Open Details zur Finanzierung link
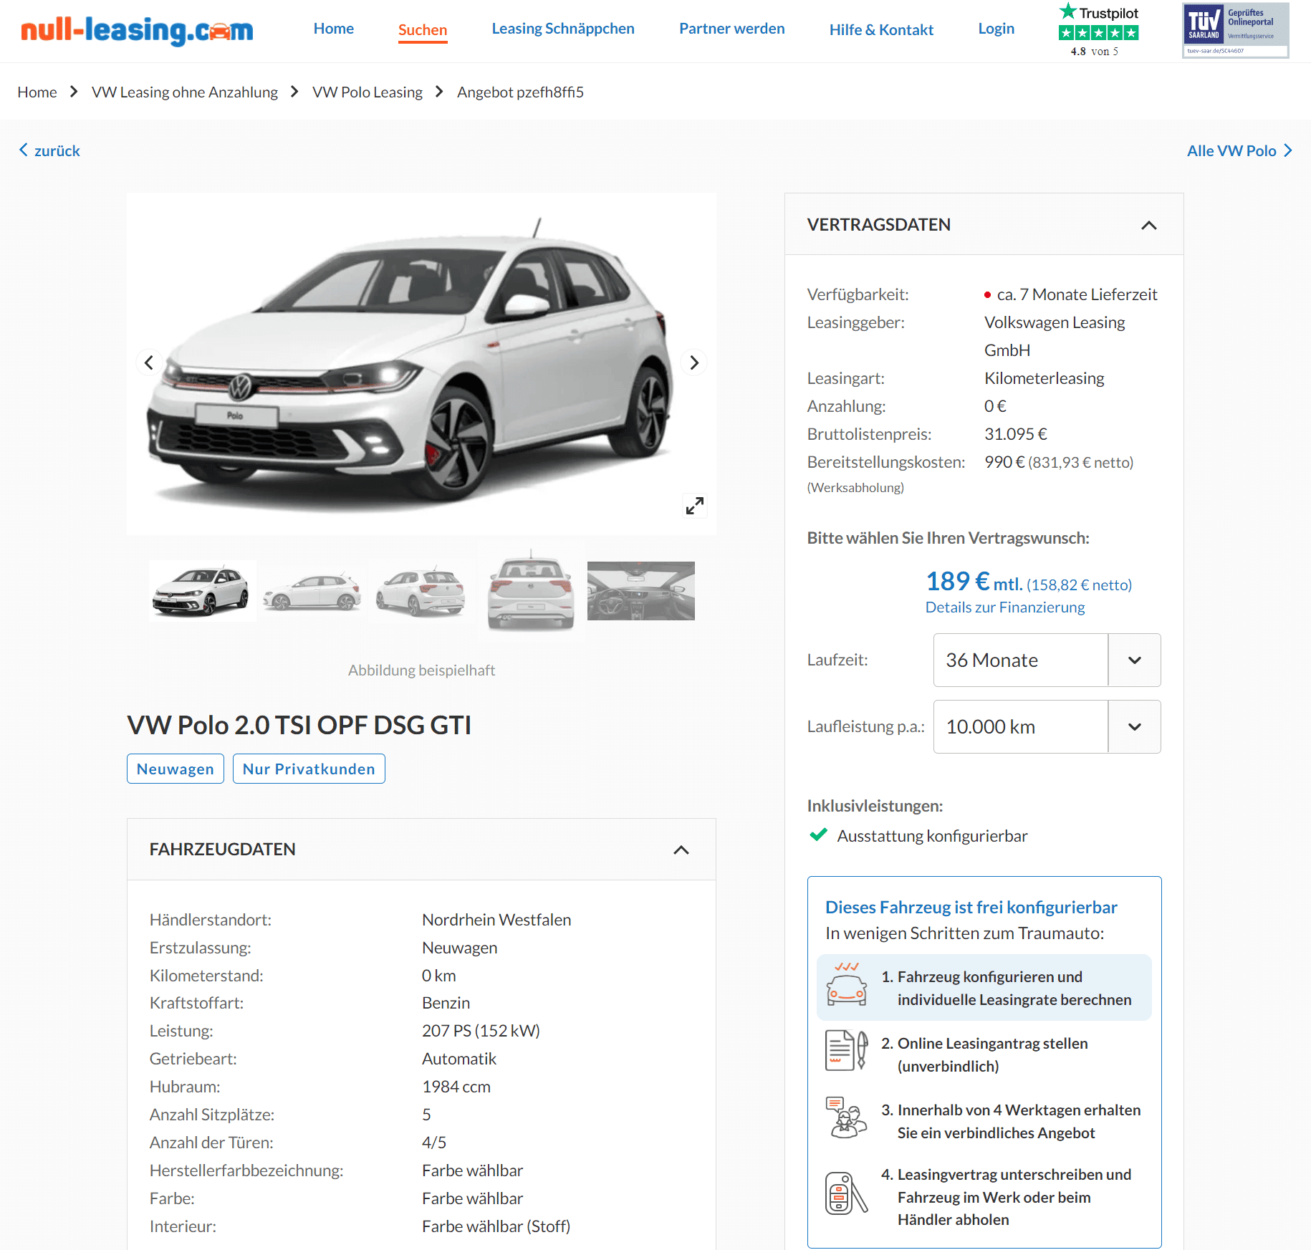 coord(1005,607)
